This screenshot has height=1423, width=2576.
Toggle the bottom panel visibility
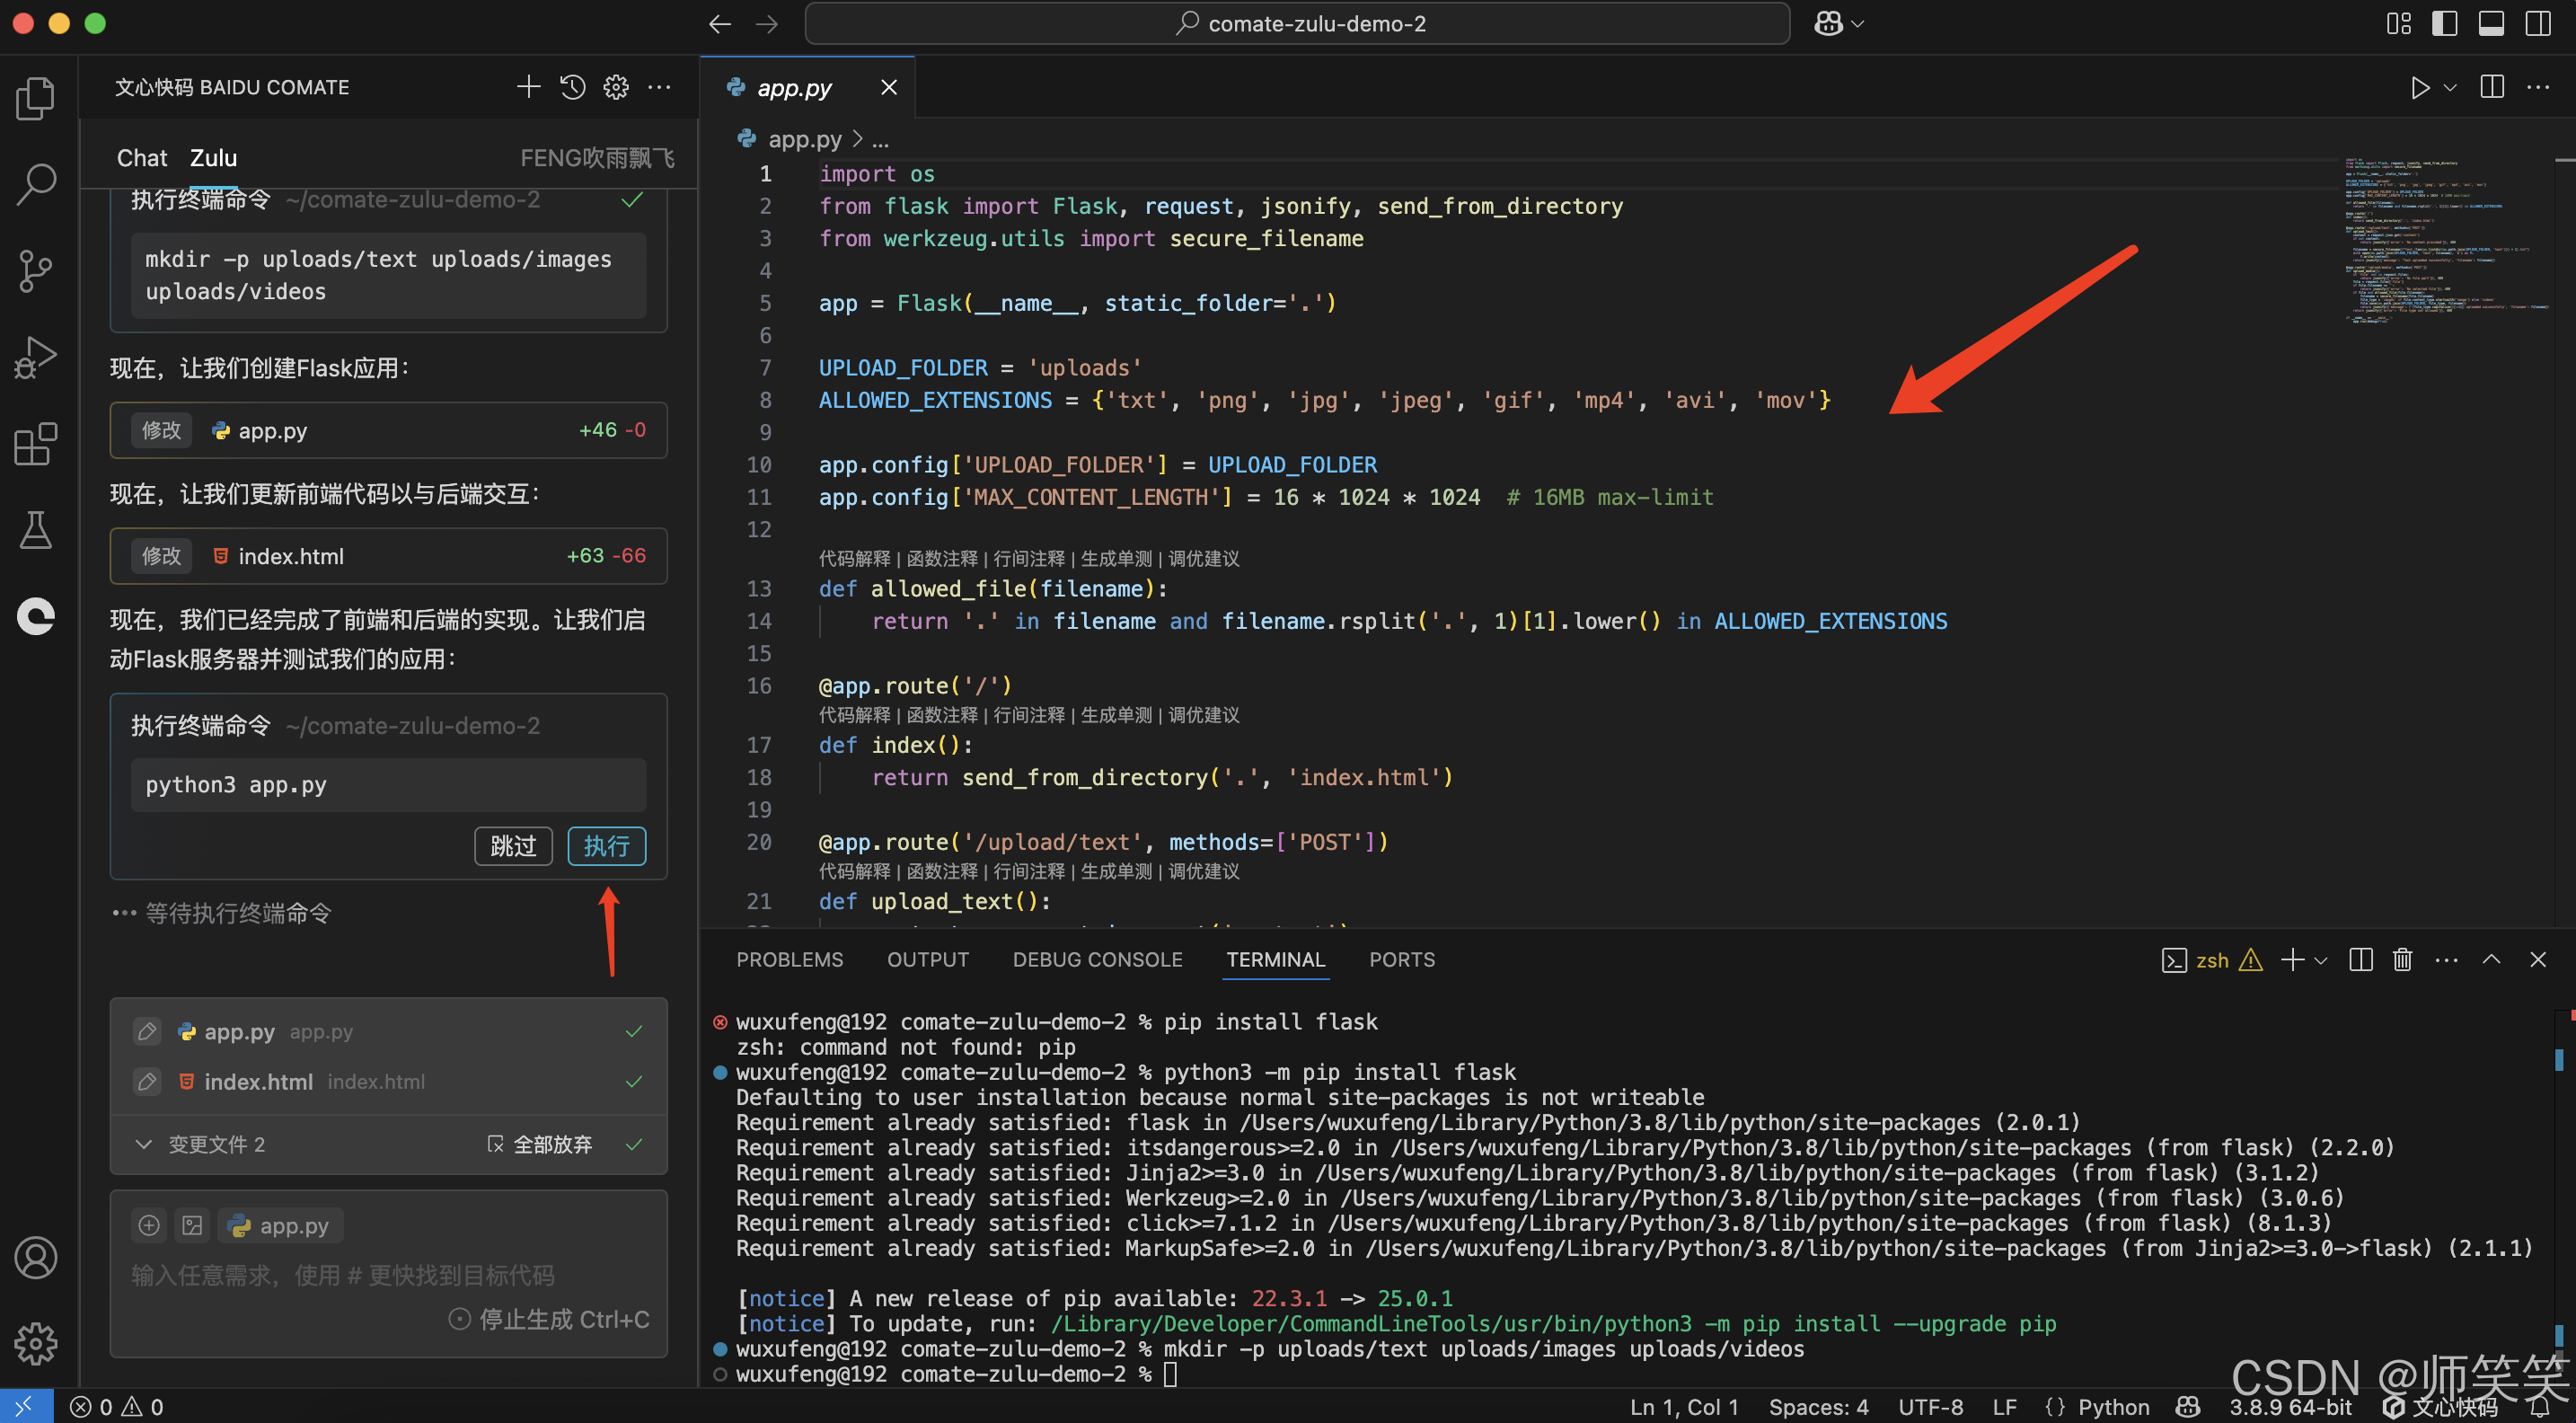(x=2491, y=23)
